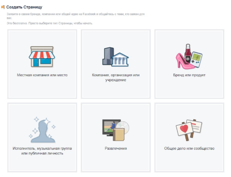Choose "Общее дело или сообщество" label
The height and width of the screenshot is (177, 231).
point(189,149)
